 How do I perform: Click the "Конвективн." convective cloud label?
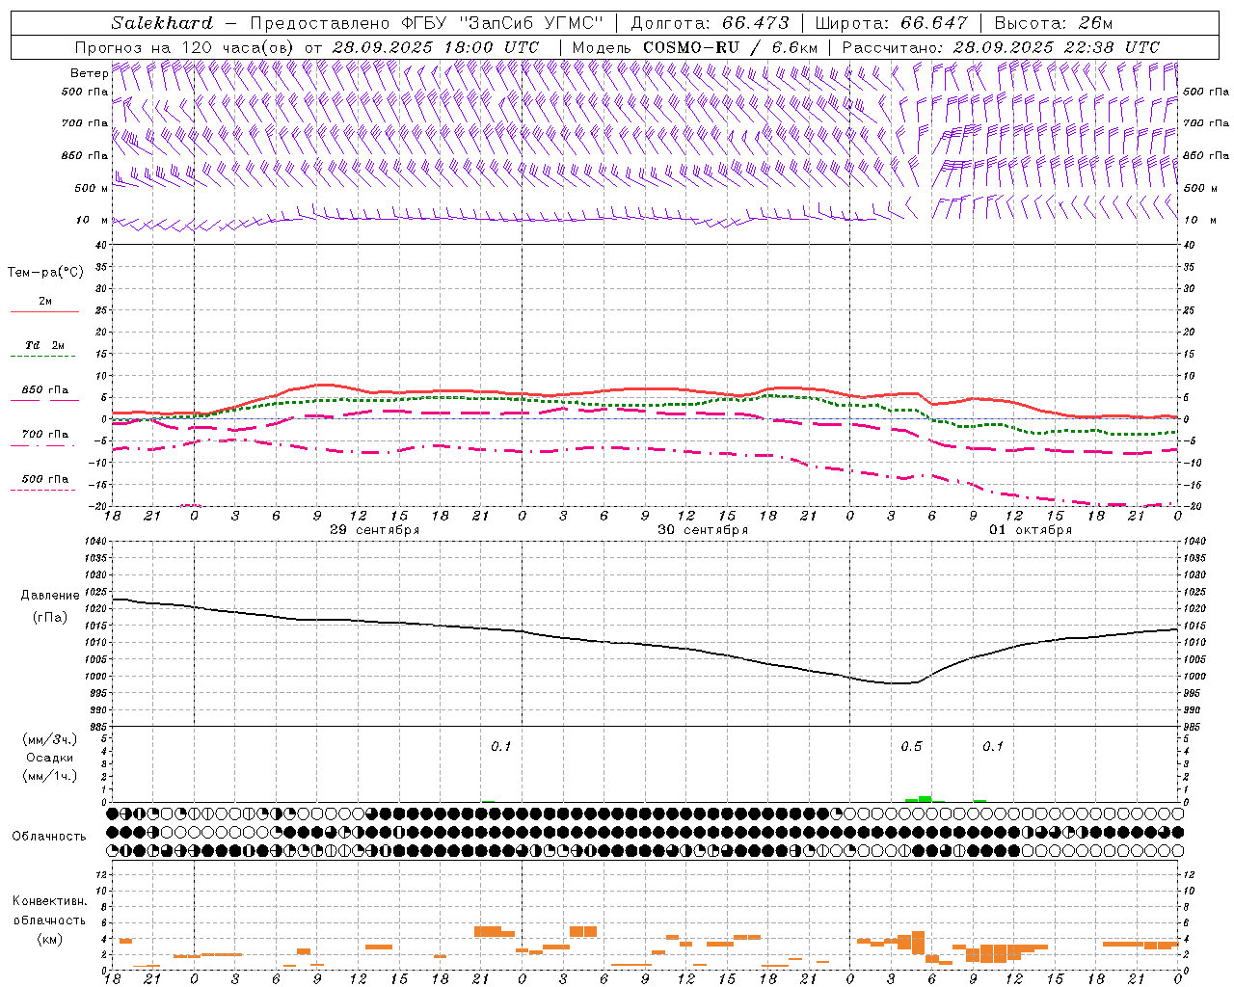49,901
